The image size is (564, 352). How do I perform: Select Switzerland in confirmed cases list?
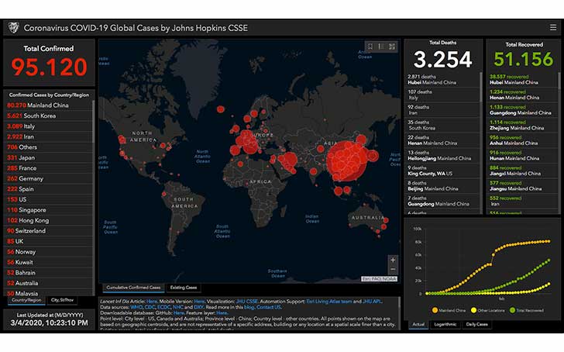click(x=49, y=231)
